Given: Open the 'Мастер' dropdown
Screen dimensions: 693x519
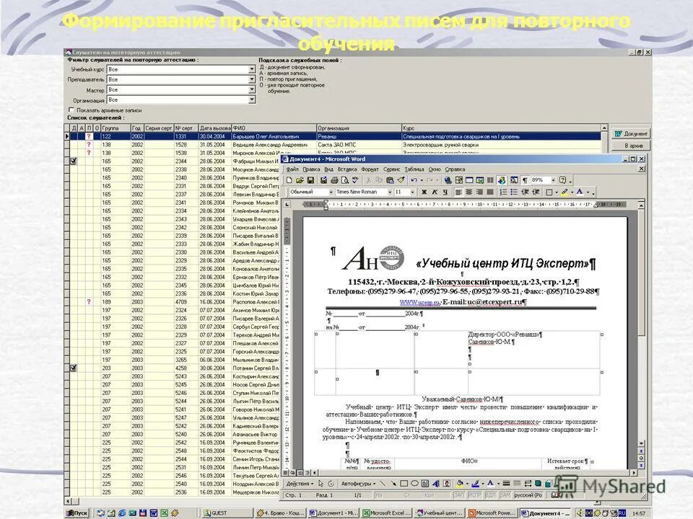Looking at the screenshot, I should [251, 89].
